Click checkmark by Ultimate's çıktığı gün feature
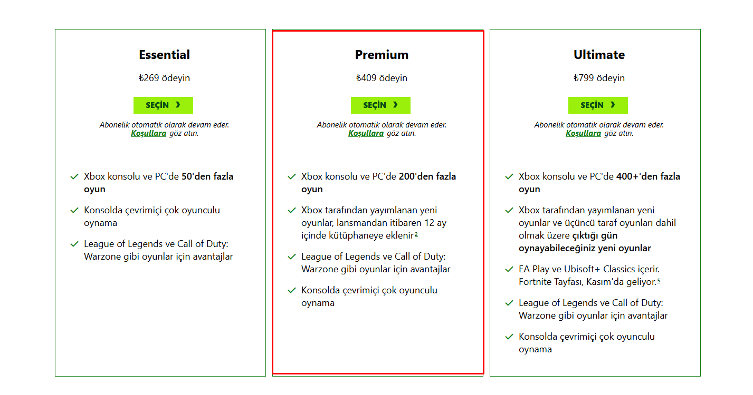Screen dimensions: 753x395 click(509, 211)
